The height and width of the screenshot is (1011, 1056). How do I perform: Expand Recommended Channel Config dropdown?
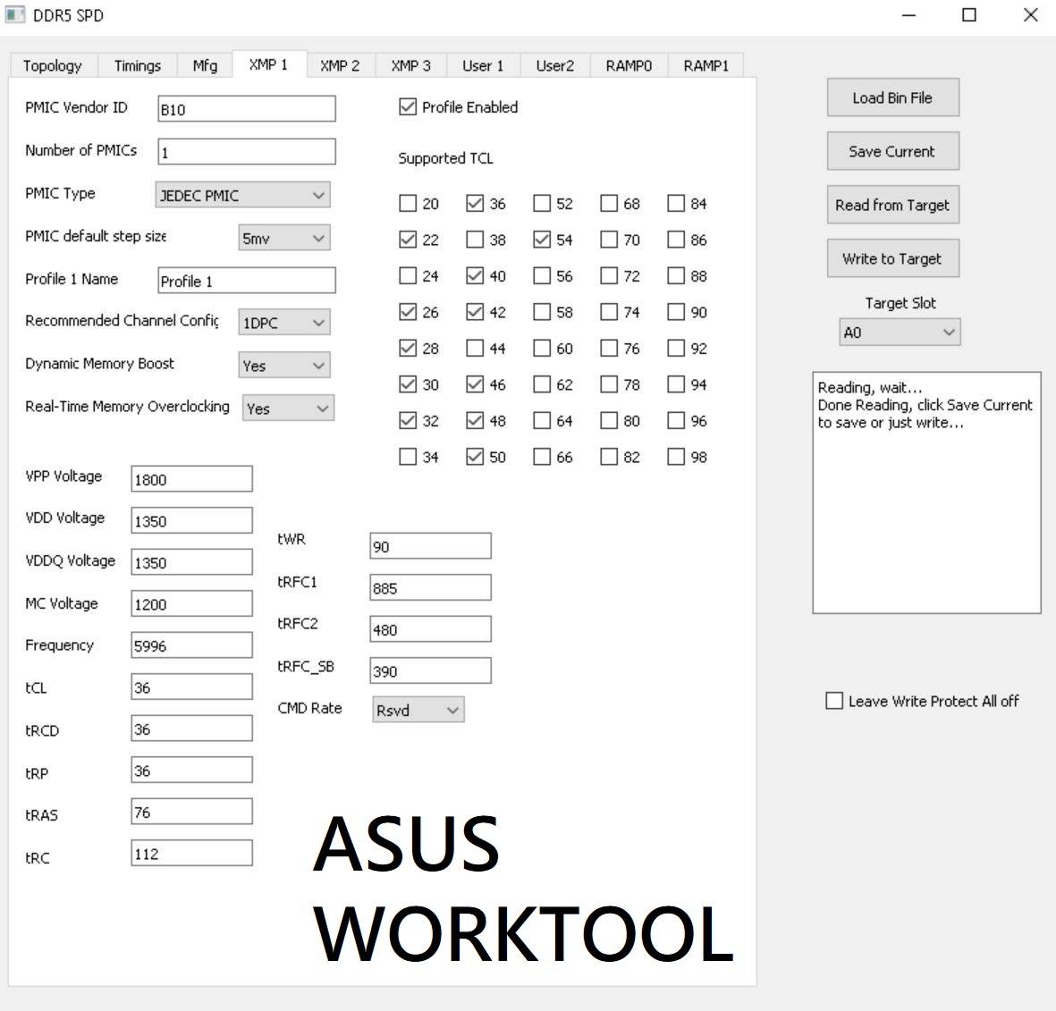tap(284, 323)
